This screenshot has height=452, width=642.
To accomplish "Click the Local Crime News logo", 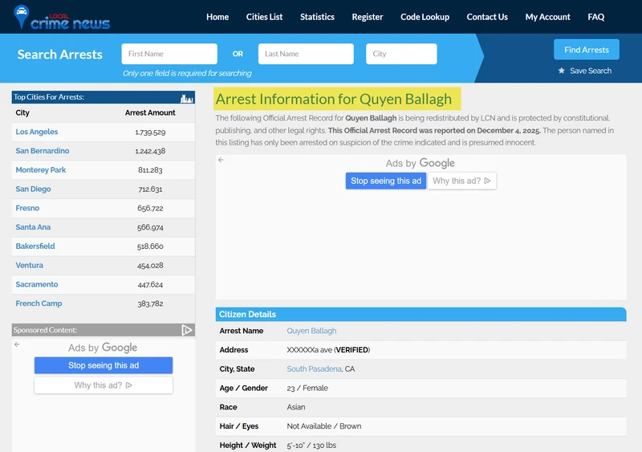I will (62, 18).
